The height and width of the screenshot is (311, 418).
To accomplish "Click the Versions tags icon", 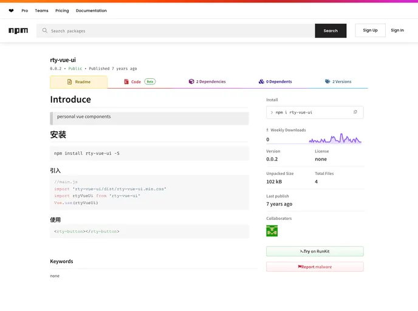I will click(327, 81).
